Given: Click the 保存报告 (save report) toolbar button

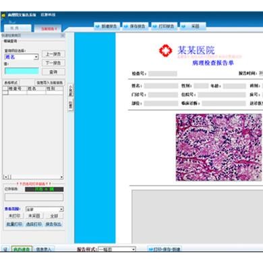Looking at the screenshot, I should pyautogui.click(x=136, y=26).
